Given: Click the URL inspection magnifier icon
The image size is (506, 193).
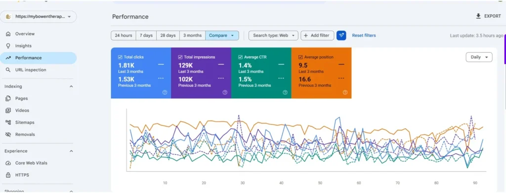Looking at the screenshot, I should coord(8,70).
